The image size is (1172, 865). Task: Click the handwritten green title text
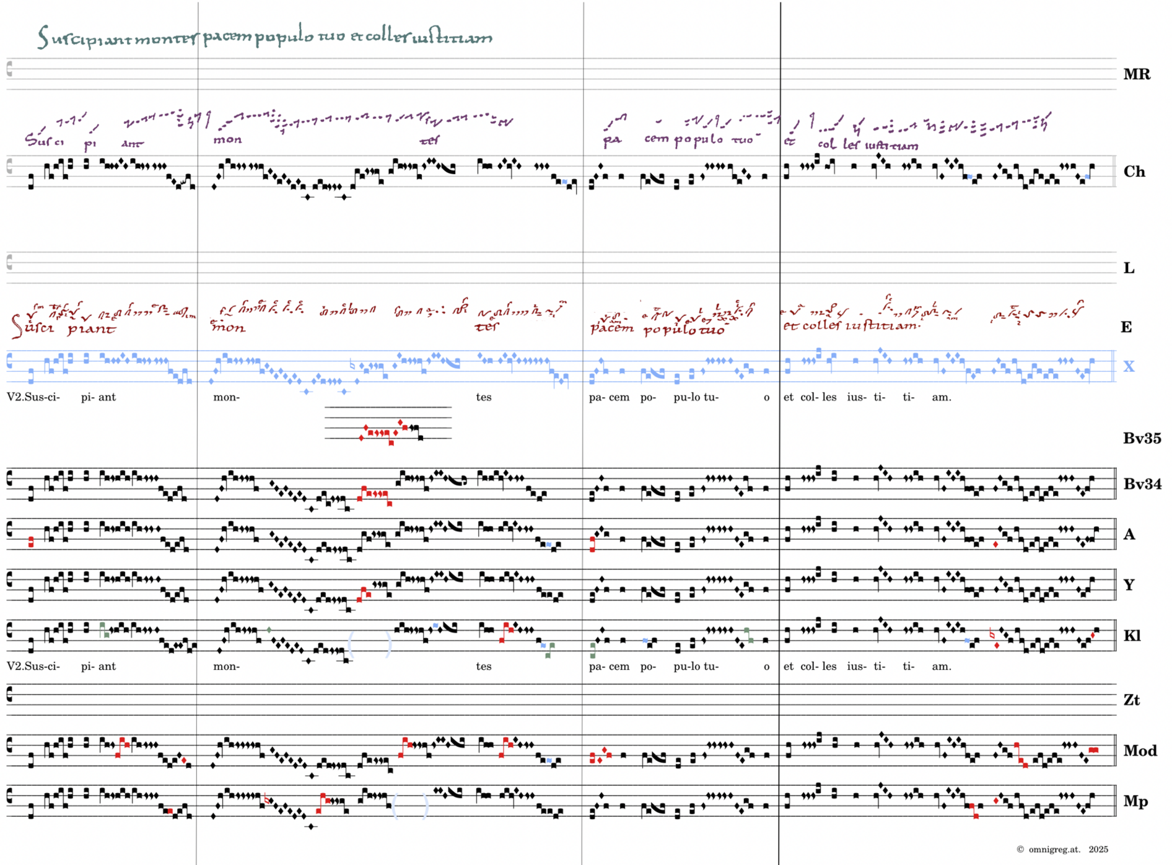tap(265, 37)
